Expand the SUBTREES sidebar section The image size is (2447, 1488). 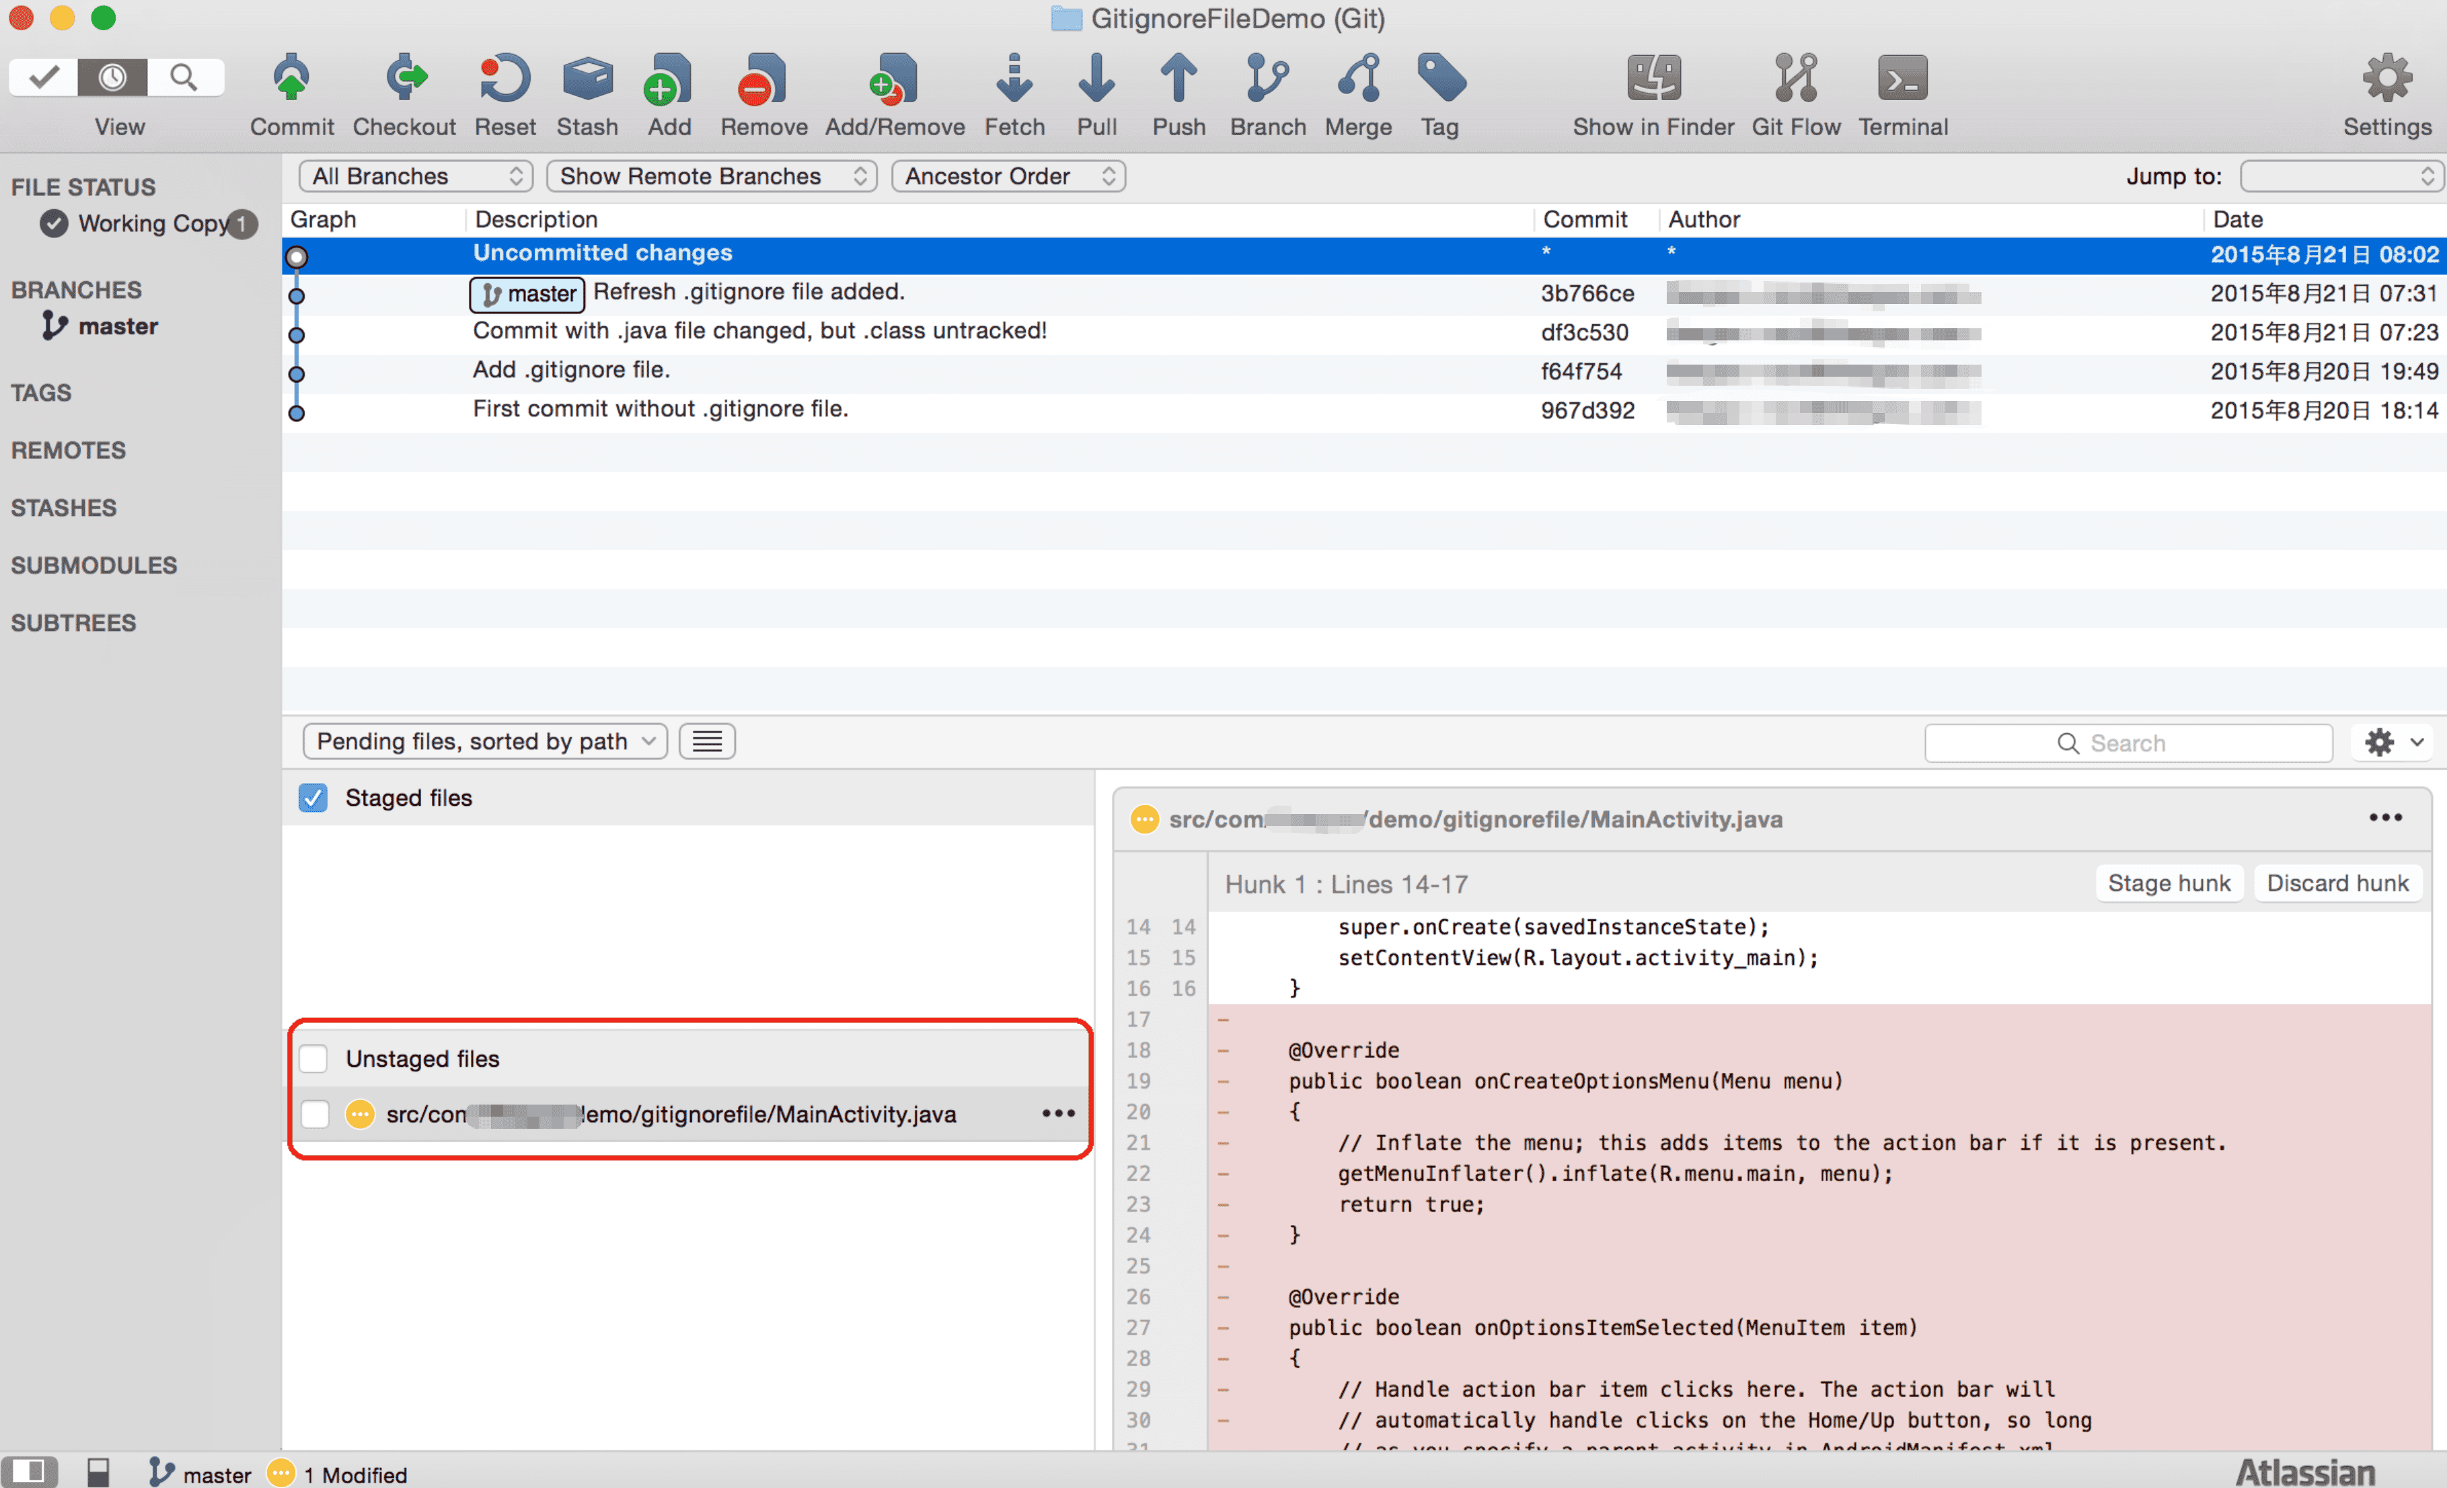(x=73, y=623)
